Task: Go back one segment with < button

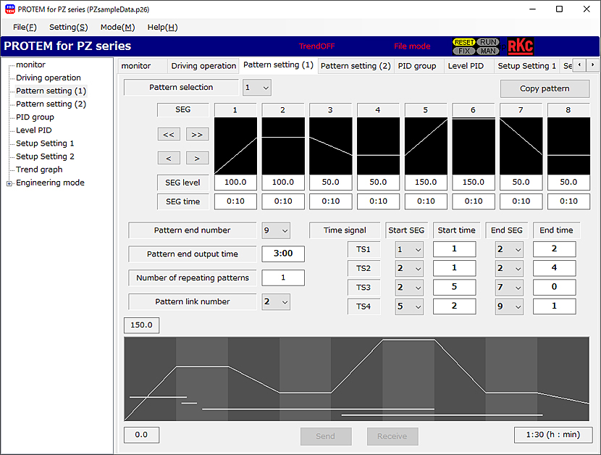Action: (x=169, y=158)
